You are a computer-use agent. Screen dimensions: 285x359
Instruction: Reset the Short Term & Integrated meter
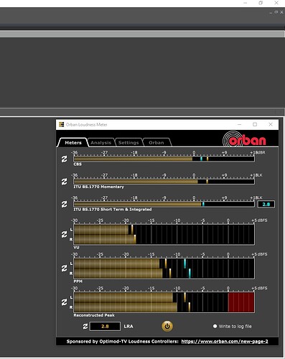[64, 204]
